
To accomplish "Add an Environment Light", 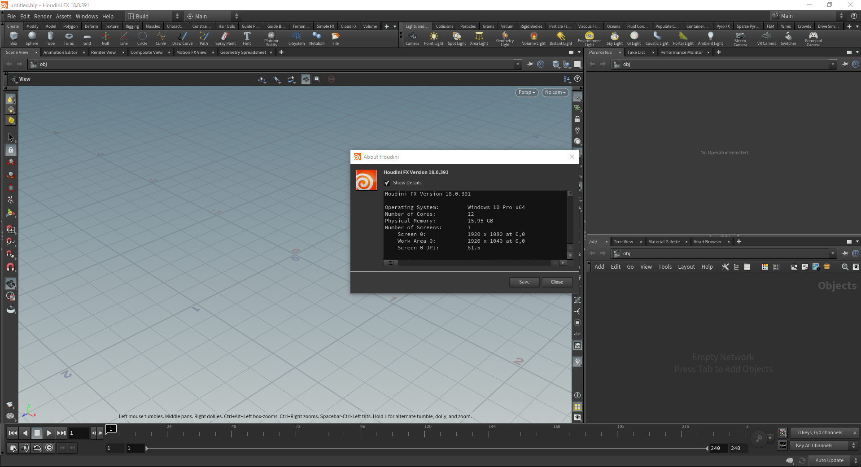I will point(590,39).
